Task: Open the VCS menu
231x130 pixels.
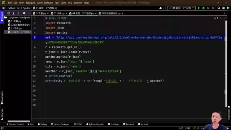Action: click(70, 3)
